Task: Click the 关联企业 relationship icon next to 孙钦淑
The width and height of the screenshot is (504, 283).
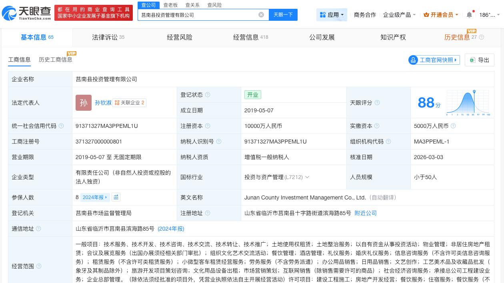Action: 118,103
